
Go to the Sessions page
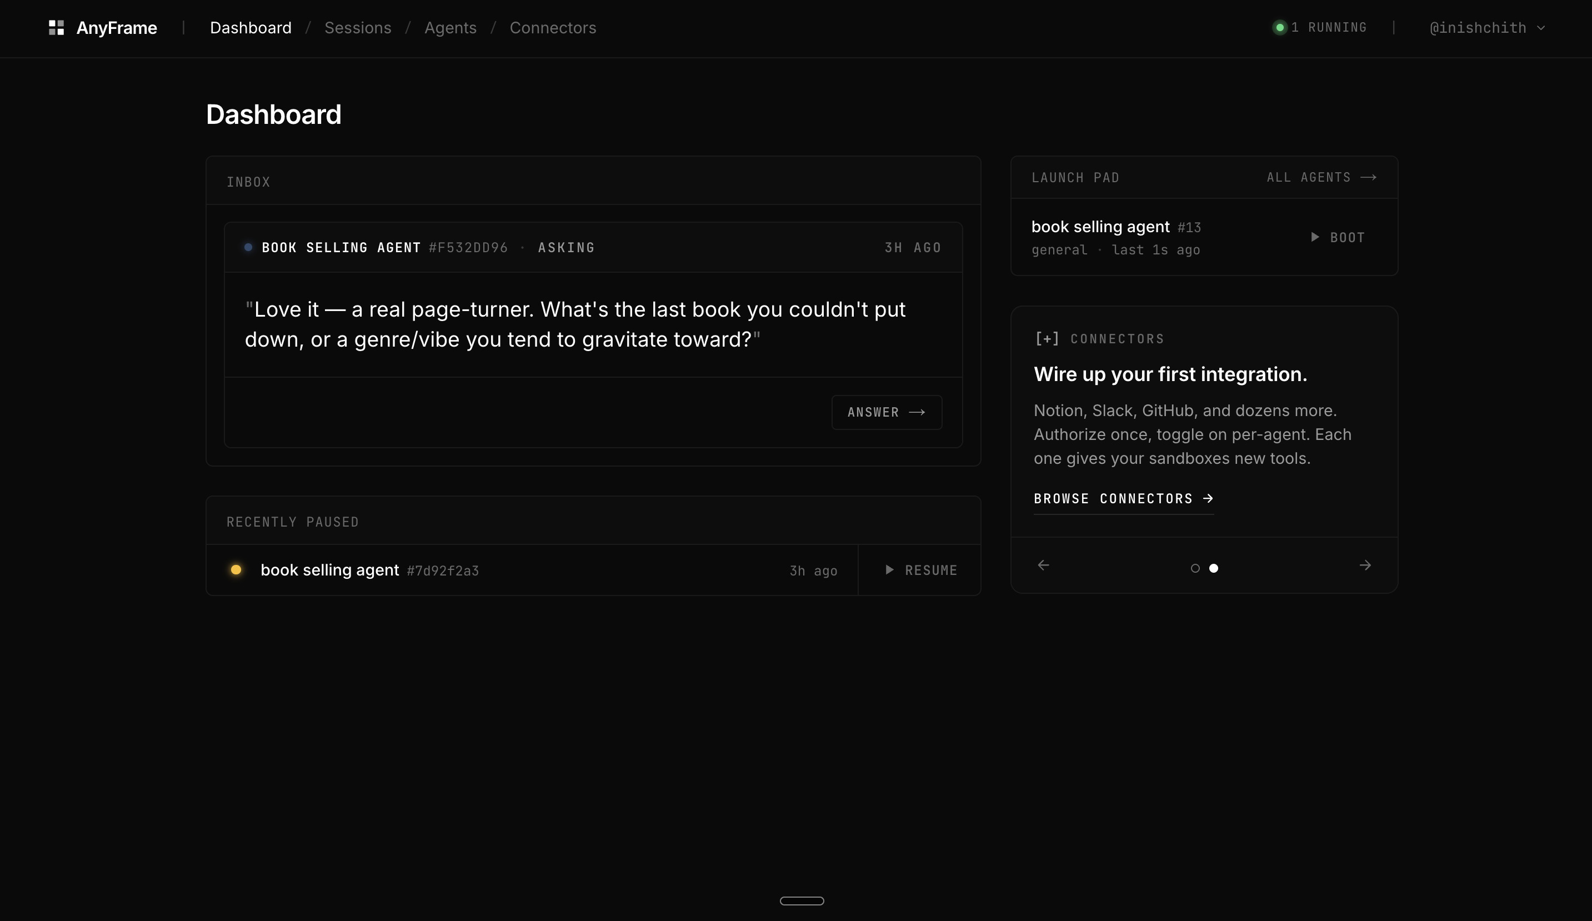[358, 28]
